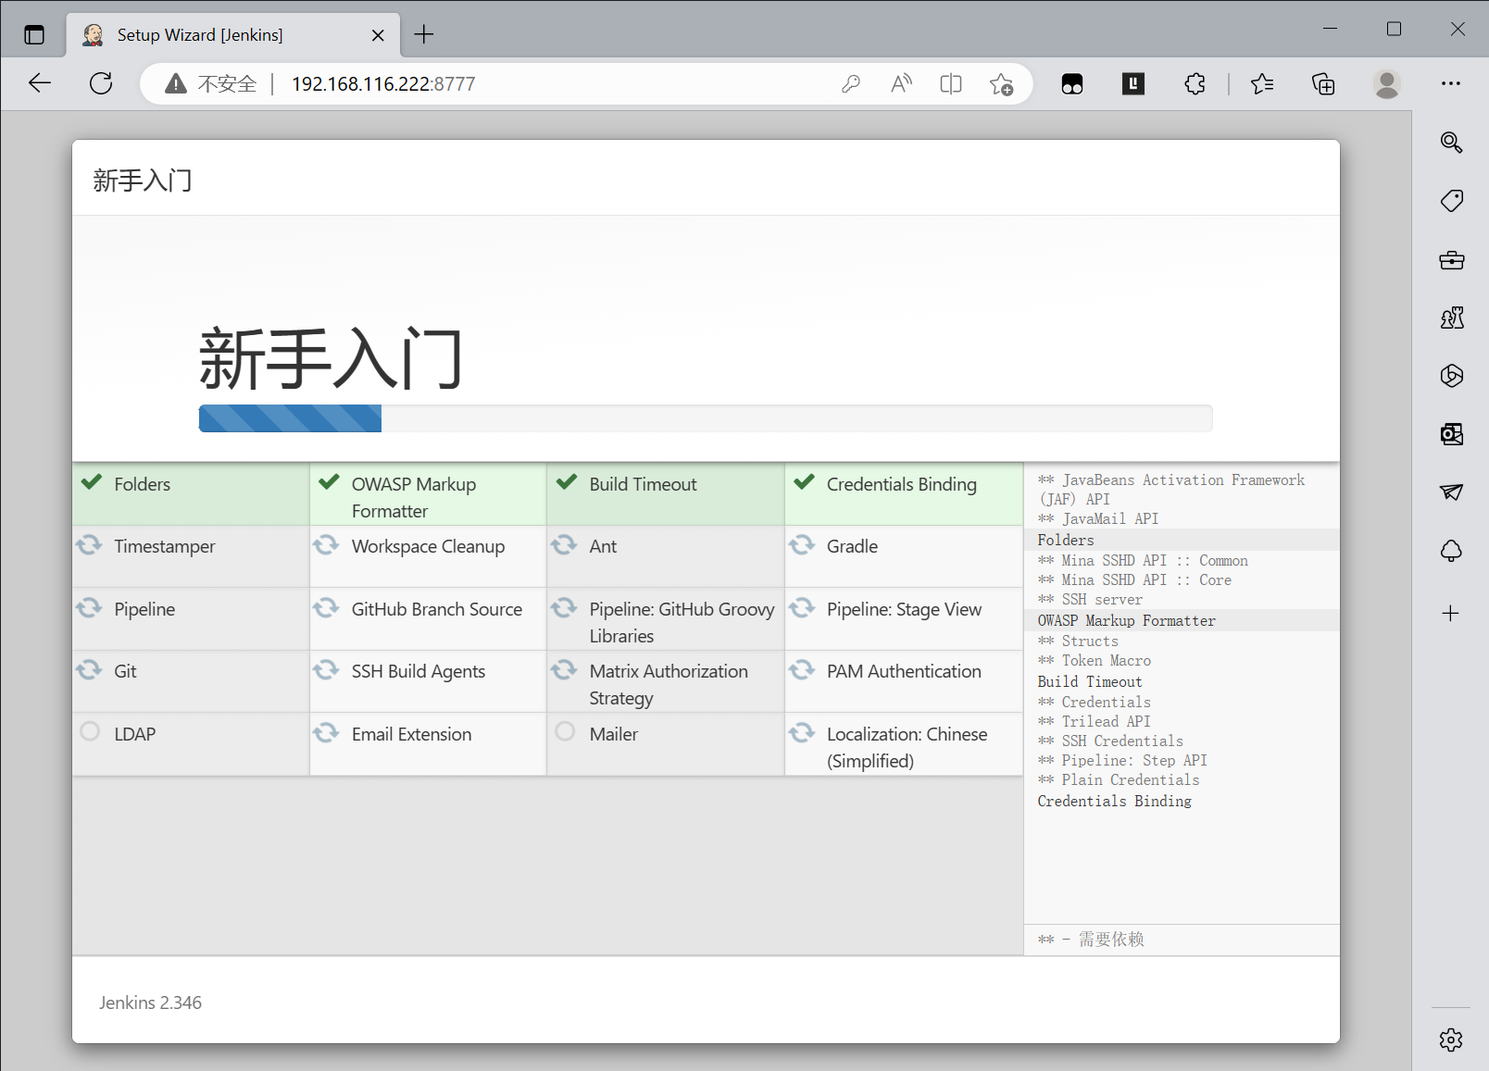Select the Ant plugin name
Screen dimensions: 1489x1071
603,547
